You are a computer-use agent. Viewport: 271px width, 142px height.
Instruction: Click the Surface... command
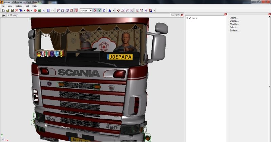click(234, 31)
